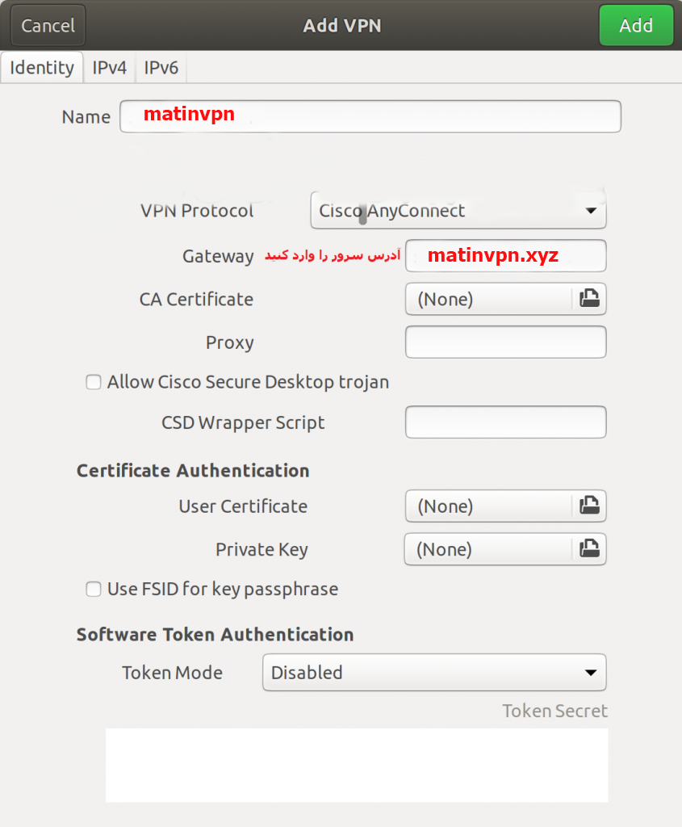Screen dimensions: 682x827
Task: Select the Identity tab
Action: coord(42,68)
